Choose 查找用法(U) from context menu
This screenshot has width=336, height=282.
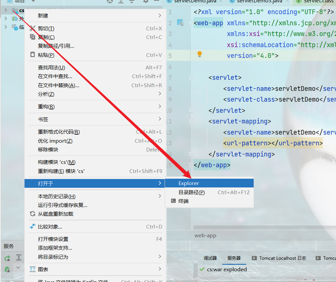[95, 68]
